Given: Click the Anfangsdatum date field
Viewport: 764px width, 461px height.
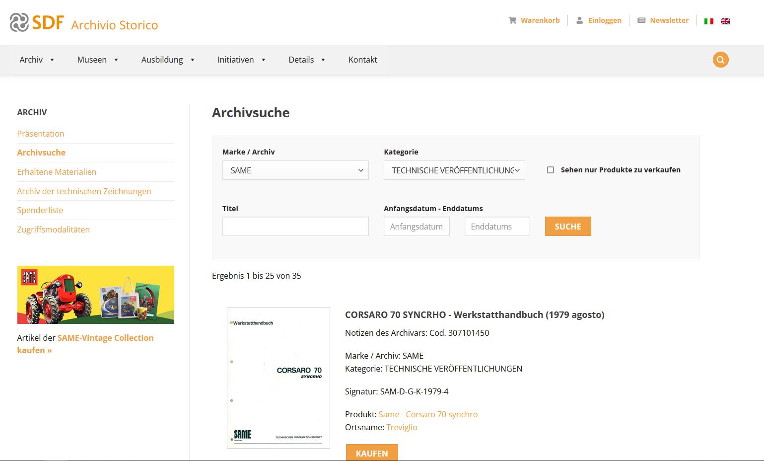Looking at the screenshot, I should pyautogui.click(x=416, y=227).
